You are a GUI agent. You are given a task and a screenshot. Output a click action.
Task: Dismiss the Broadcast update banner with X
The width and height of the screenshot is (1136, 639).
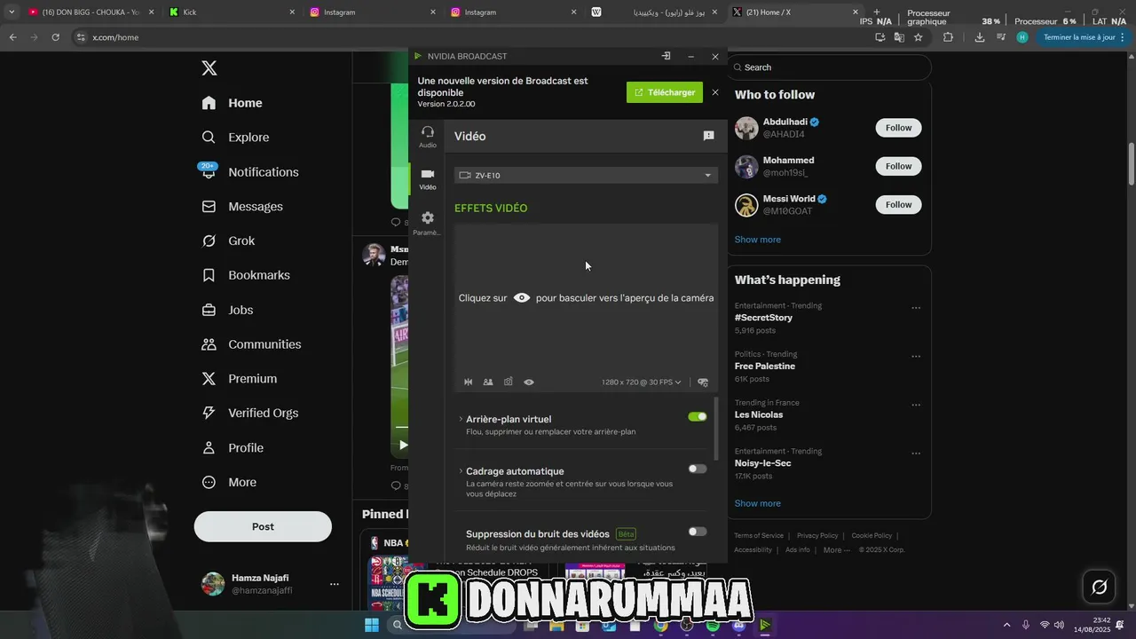point(715,92)
